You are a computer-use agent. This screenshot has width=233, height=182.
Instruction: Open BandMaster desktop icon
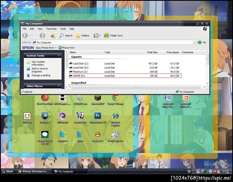coord(80,118)
